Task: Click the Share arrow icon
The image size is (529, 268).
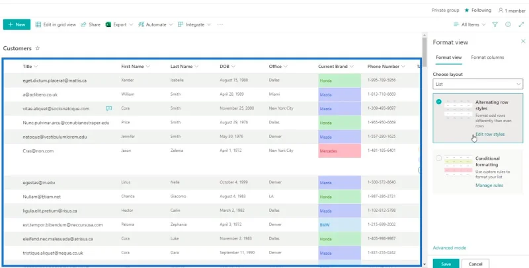Action: coord(83,24)
